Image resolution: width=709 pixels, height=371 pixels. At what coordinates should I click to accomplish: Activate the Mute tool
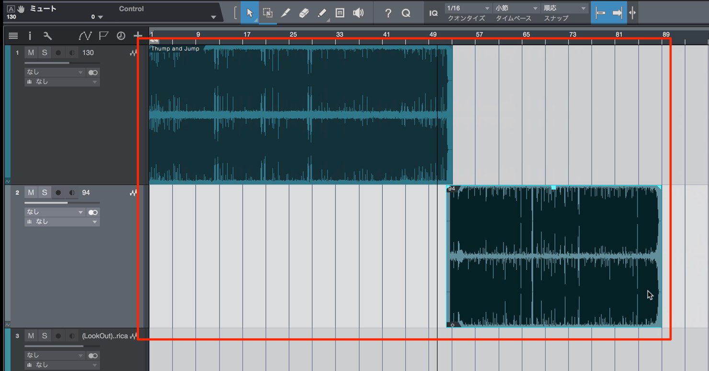pyautogui.click(x=340, y=13)
